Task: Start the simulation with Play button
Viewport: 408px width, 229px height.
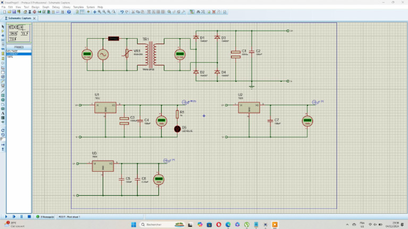Action: pos(6,216)
